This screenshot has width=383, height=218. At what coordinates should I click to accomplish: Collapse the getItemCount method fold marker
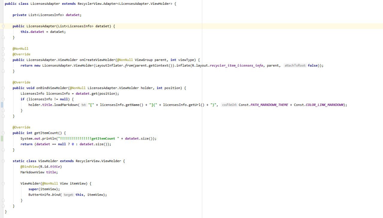tap(3, 133)
